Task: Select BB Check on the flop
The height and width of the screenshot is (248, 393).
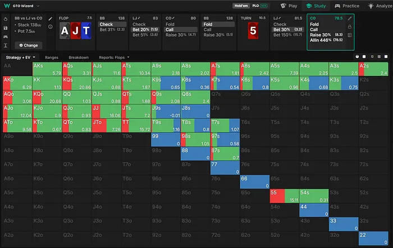Action: click(112, 24)
